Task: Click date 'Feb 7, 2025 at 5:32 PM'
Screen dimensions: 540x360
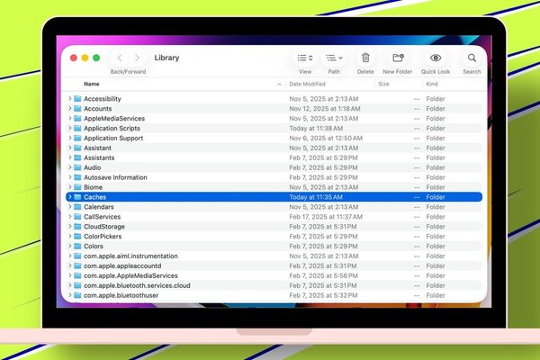Action: pos(323,295)
